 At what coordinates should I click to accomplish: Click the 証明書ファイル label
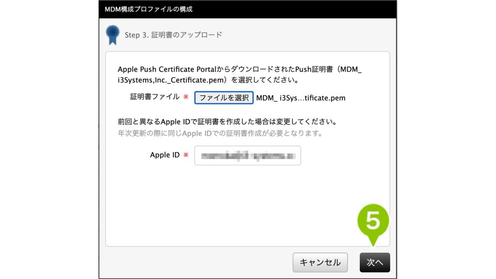point(155,97)
